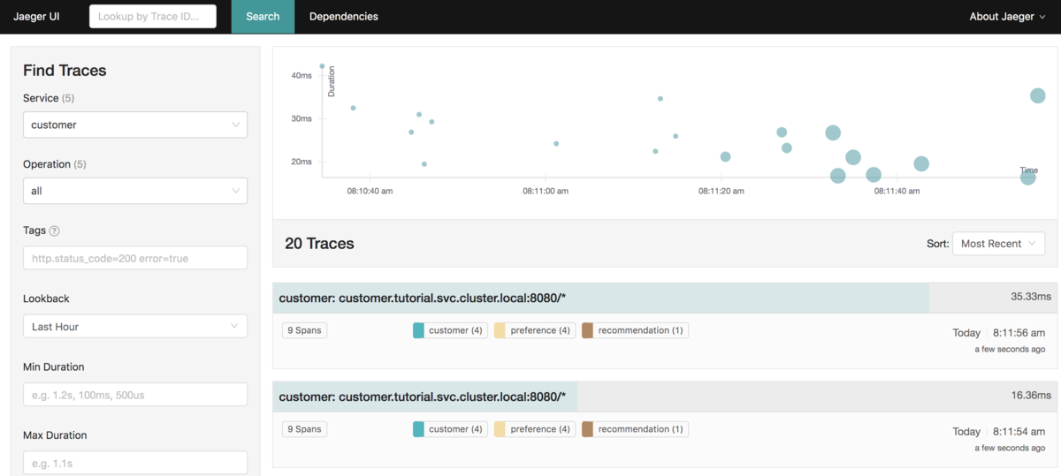Viewport: 1061px width, 476px height.
Task: Click recommendation (1) tag in 16.36ms trace
Action: pyautogui.click(x=635, y=429)
